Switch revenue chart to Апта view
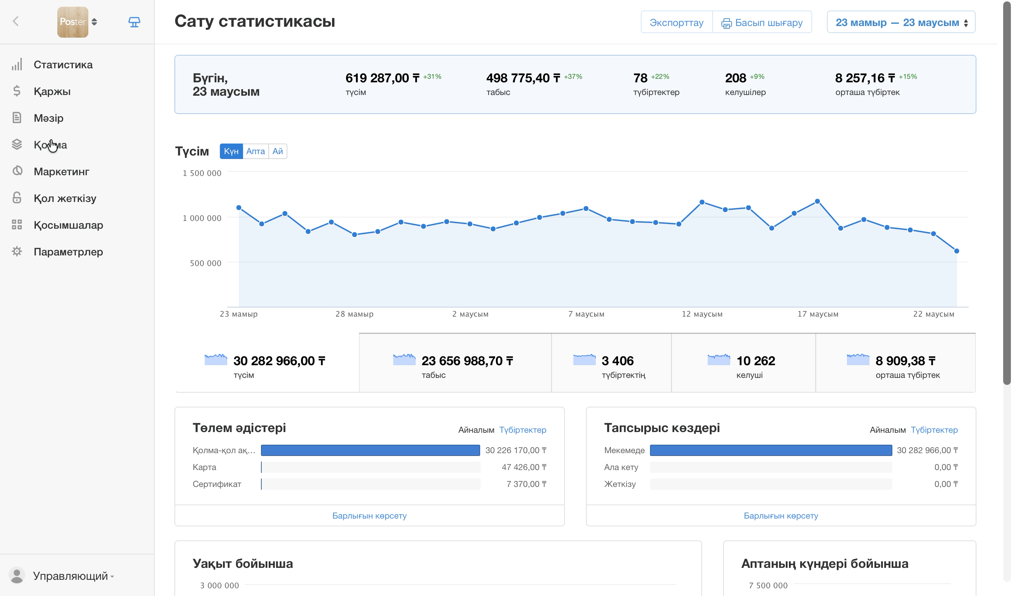The width and height of the screenshot is (1013, 596). tap(256, 151)
